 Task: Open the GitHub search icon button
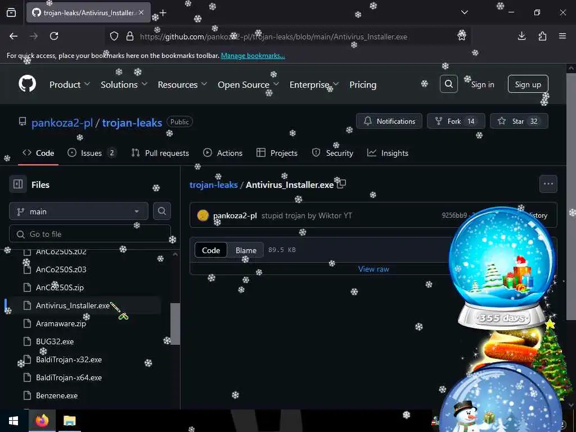448,84
